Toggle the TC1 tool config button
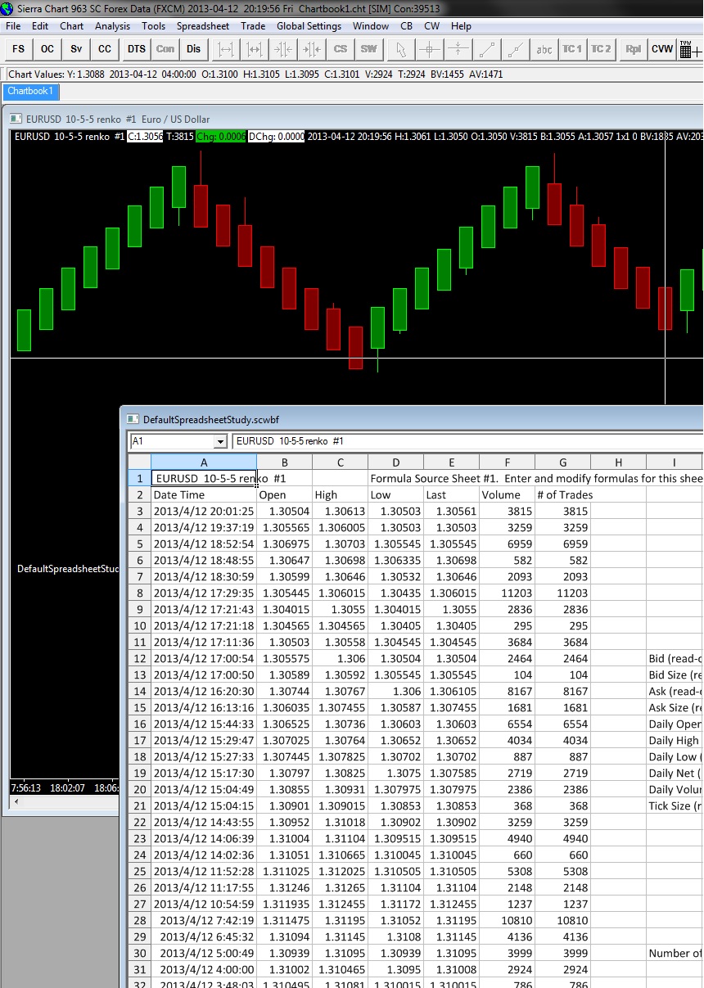Image resolution: width=704 pixels, height=988 pixels. tap(572, 49)
